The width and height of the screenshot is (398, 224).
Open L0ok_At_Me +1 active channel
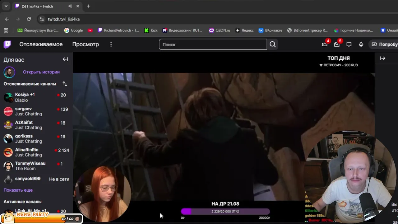[36, 211]
